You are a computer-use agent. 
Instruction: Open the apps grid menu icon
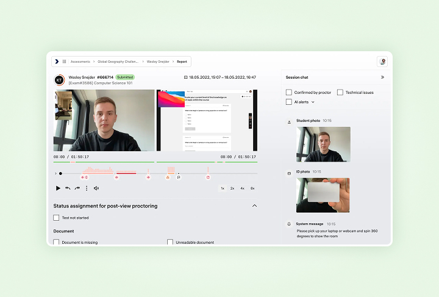pyautogui.click(x=64, y=62)
